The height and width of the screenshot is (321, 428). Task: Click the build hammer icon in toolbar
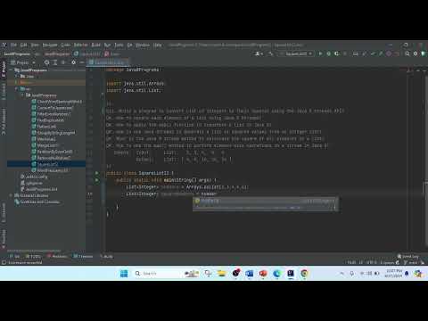click(271, 53)
